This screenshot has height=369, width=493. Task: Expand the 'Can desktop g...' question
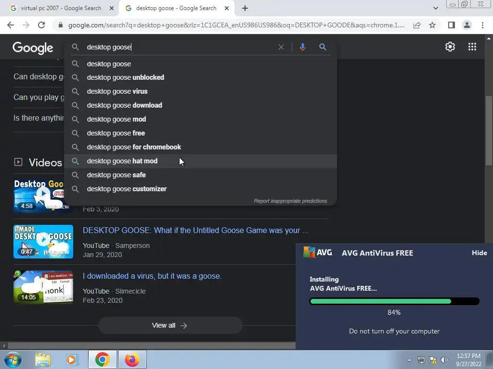tap(39, 76)
